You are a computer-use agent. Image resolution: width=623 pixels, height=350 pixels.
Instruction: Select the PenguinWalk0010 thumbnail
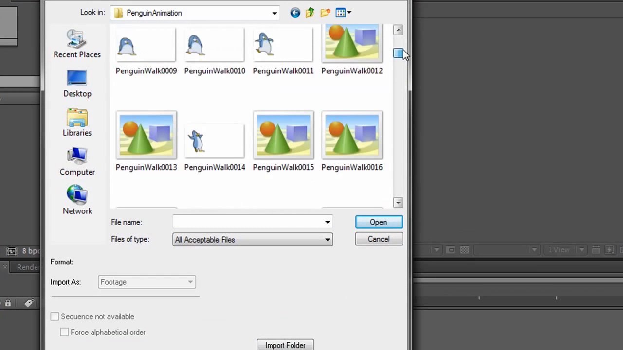click(215, 45)
